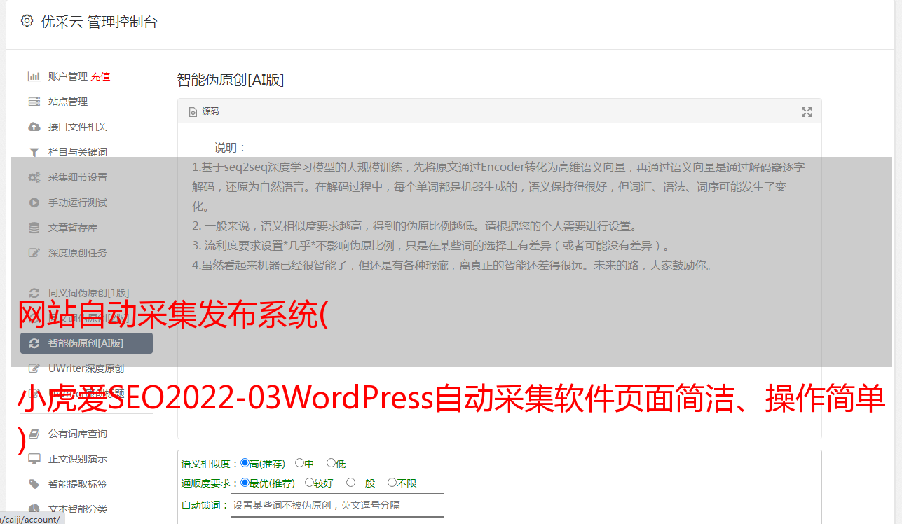The image size is (902, 524).
Task: Click line starting 4.虽然看起来机器
Action: tap(452, 266)
